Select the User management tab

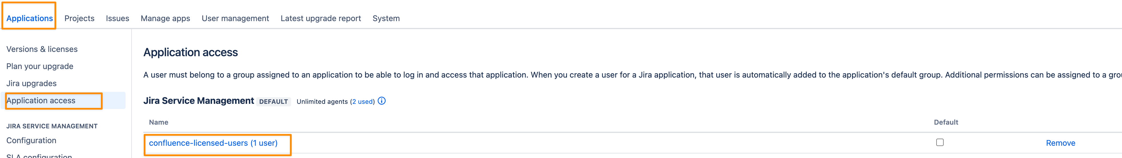point(235,18)
